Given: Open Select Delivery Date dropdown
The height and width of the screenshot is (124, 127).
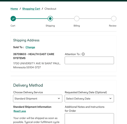Looking at the screenshot, I should click(x=89, y=99).
